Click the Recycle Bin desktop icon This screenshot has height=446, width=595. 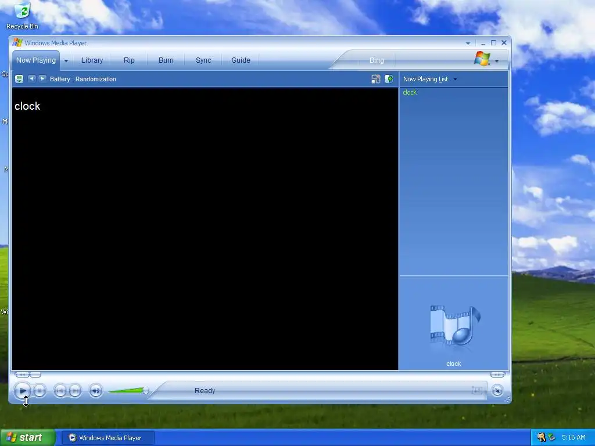[x=23, y=16]
